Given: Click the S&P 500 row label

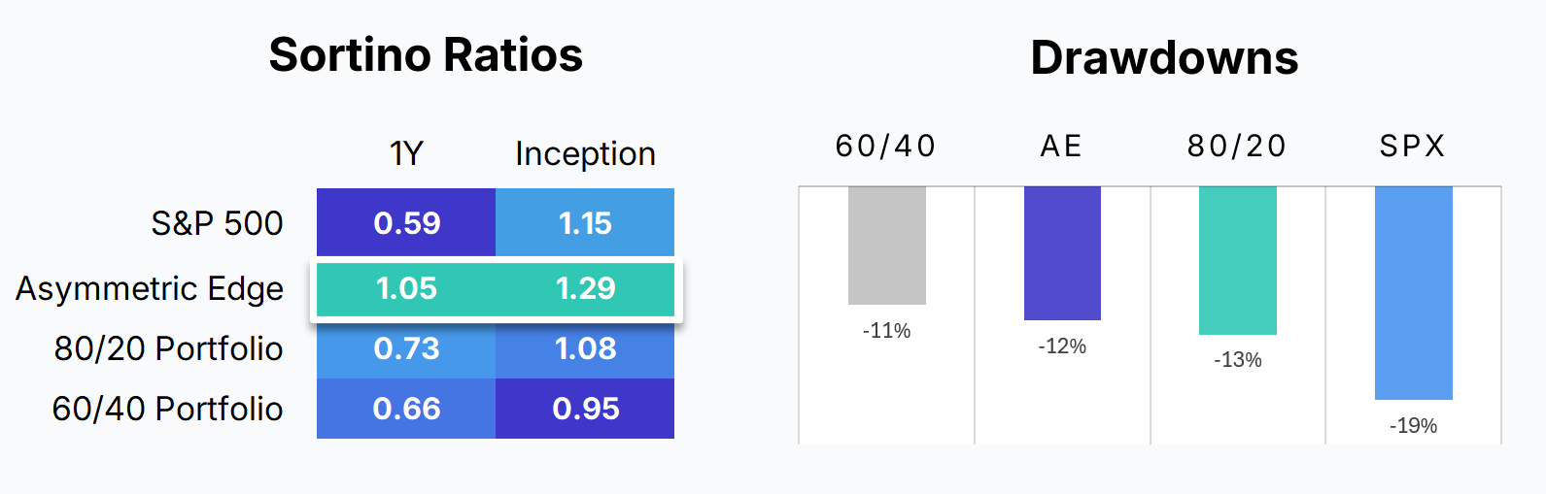Looking at the screenshot, I should 217,223.
